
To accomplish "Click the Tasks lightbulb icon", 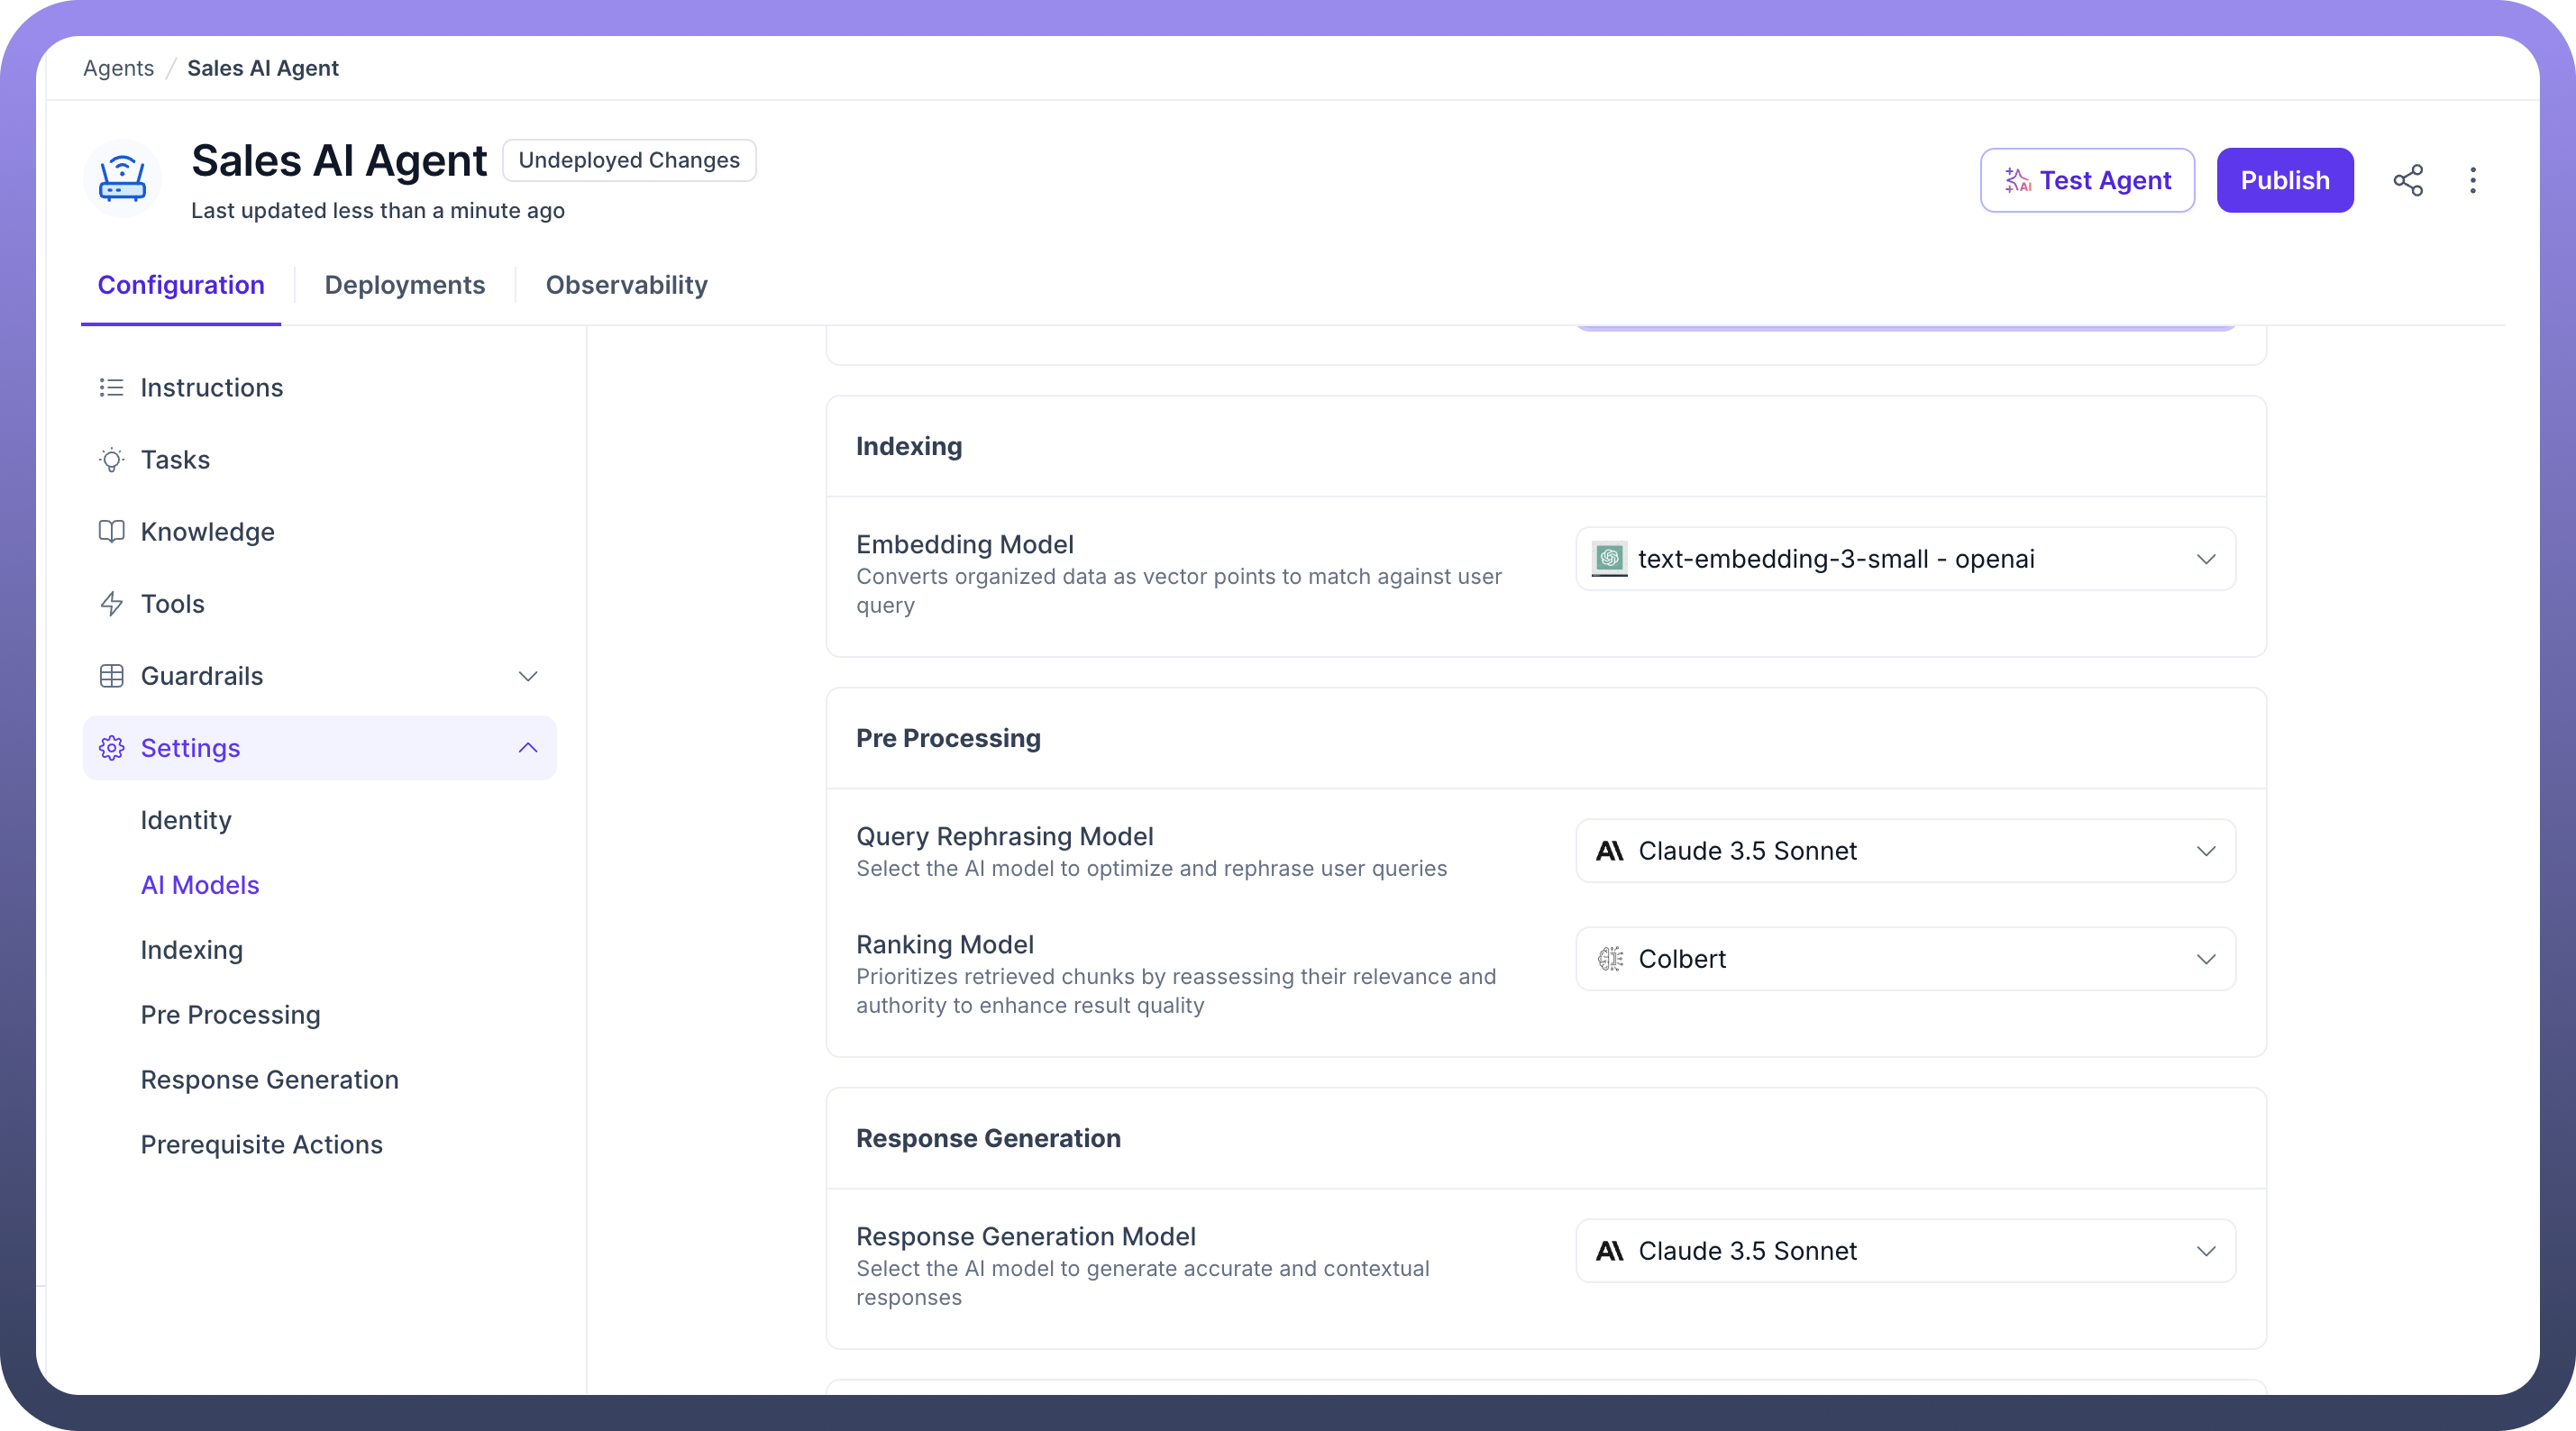I will coord(111,460).
